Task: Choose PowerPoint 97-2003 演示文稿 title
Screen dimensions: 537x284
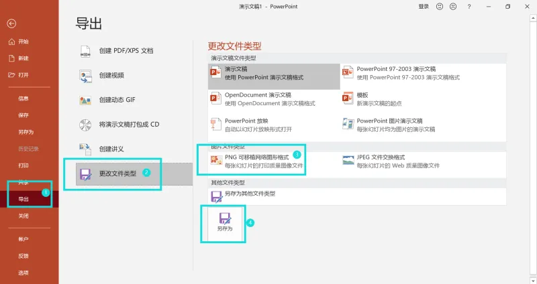Action: [396, 69]
